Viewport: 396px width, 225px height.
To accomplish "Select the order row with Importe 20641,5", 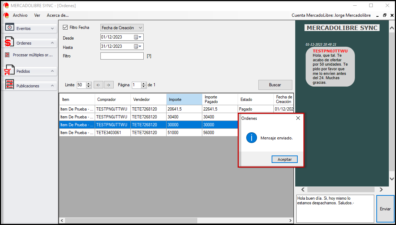I will (x=176, y=109).
